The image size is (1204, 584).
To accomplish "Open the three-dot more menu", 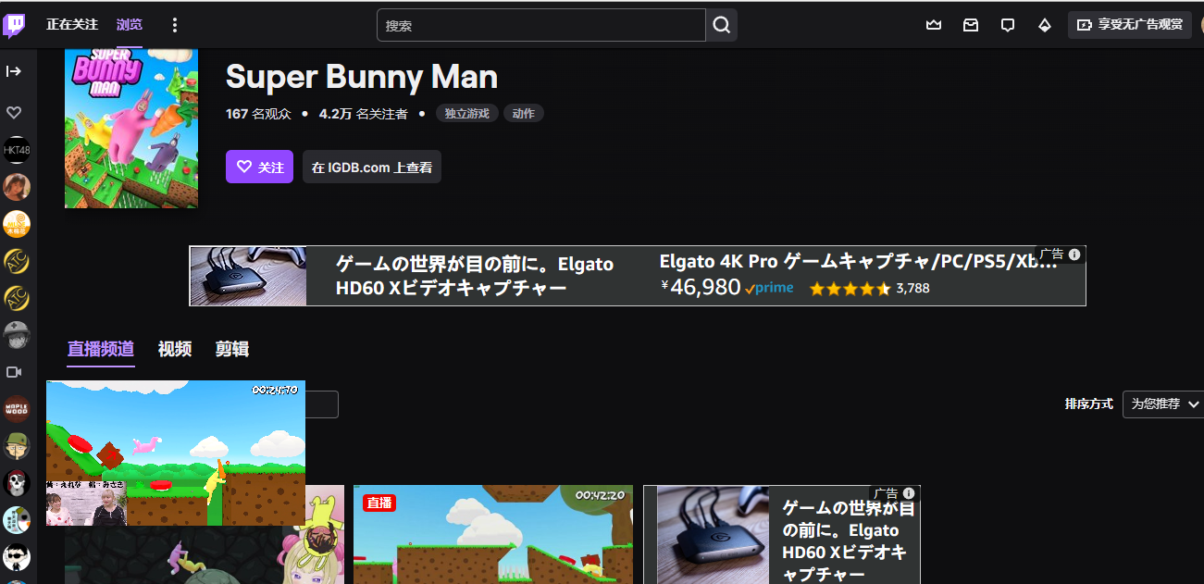I will pos(174,24).
